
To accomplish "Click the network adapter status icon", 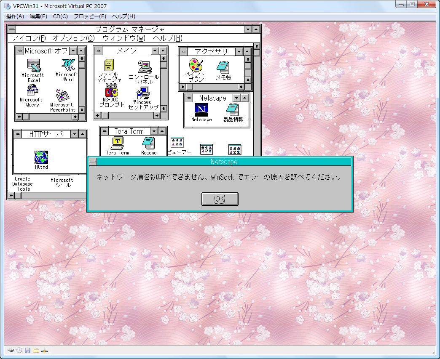I will tap(44, 350).
